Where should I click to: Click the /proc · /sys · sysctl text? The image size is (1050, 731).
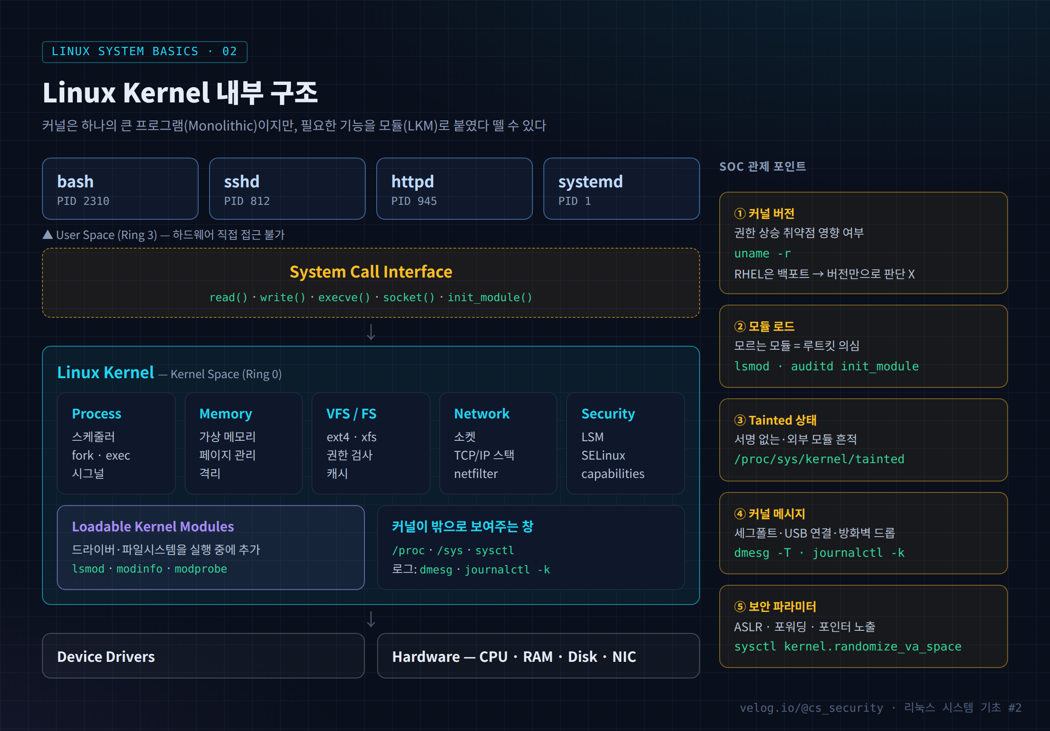click(x=453, y=550)
